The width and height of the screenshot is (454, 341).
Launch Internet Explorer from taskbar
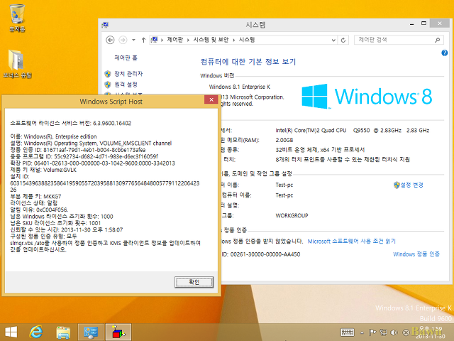pyautogui.click(x=36, y=332)
